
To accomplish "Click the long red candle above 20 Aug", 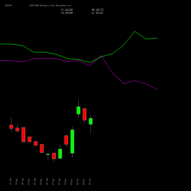I will point(23,134).
